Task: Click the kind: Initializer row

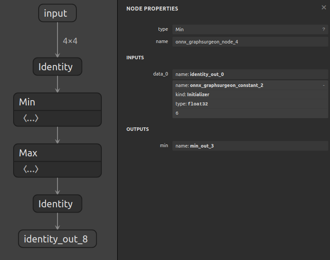Action: 250,94
